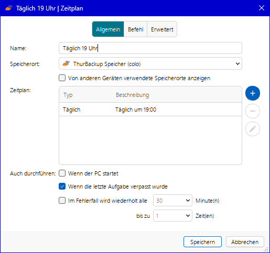
Task: Switch to the Erweitert tab
Action: 162,29
